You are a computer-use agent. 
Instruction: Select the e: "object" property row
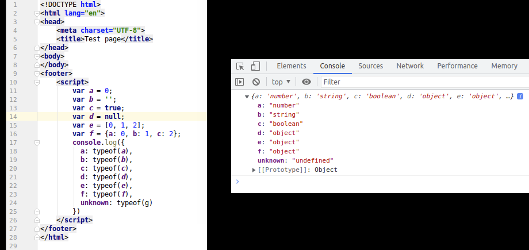pyautogui.click(x=278, y=143)
